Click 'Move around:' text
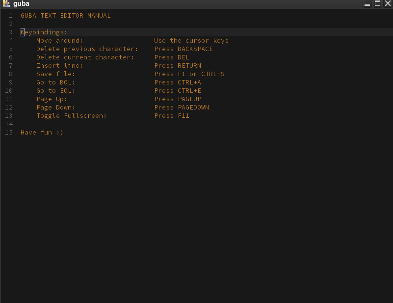The image size is (393, 303). pyautogui.click(x=60, y=41)
